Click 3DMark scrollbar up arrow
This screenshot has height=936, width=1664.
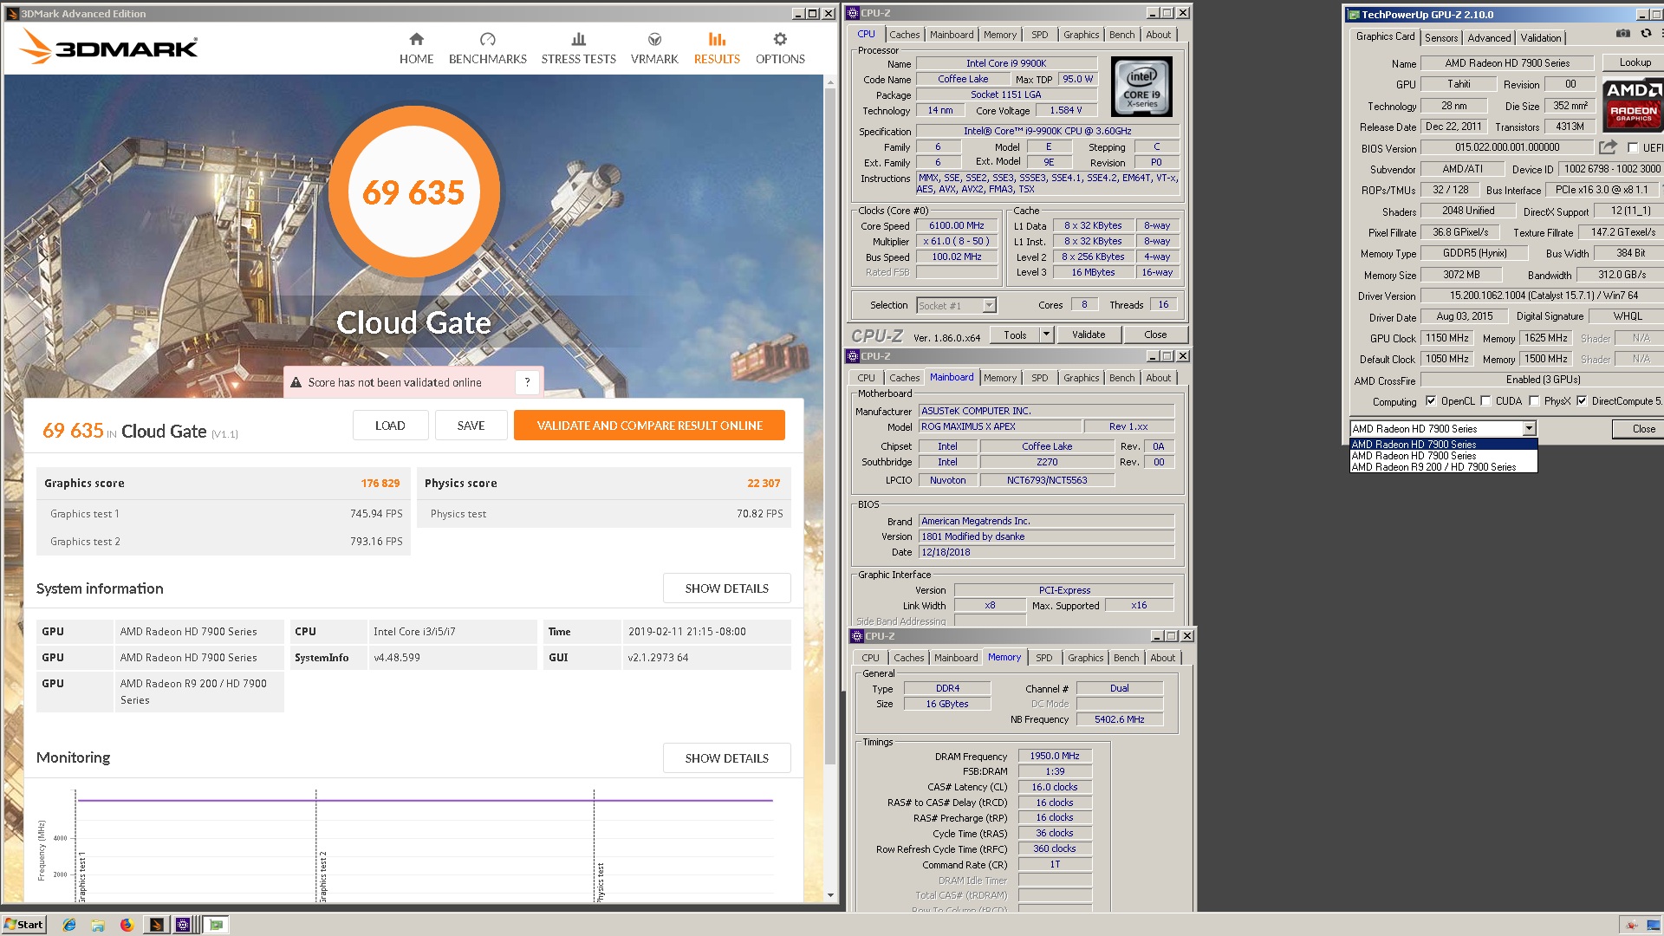point(830,83)
